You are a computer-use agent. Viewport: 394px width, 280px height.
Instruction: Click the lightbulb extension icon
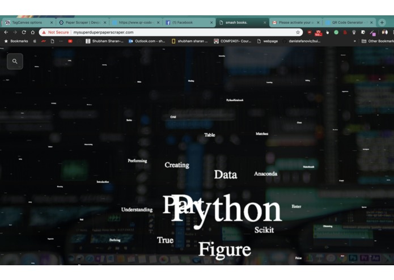(x=354, y=32)
